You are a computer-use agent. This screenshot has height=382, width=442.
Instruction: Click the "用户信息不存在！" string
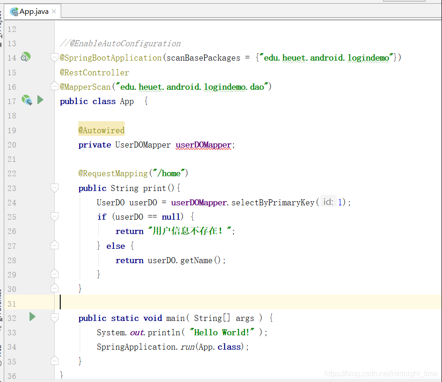click(x=189, y=231)
